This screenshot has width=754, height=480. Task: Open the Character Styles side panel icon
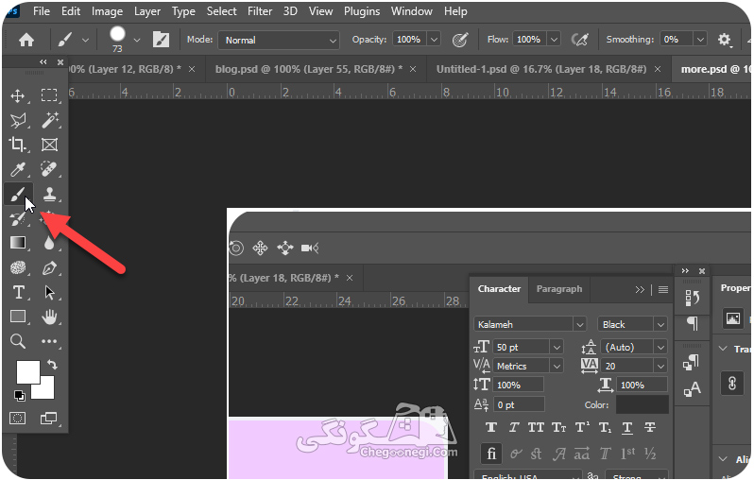692,388
